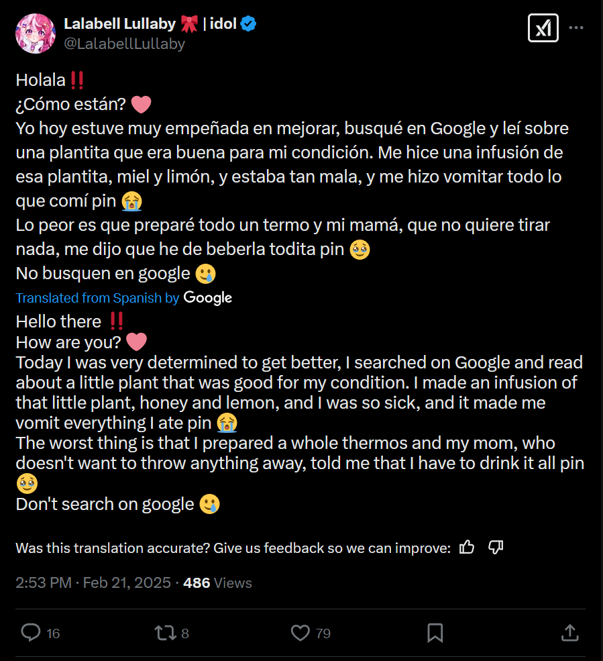This screenshot has height=661, width=603.
Task: Click the blue verified badge
Action: (x=249, y=24)
